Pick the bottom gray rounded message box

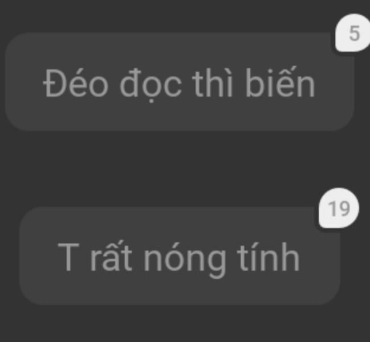point(180,256)
